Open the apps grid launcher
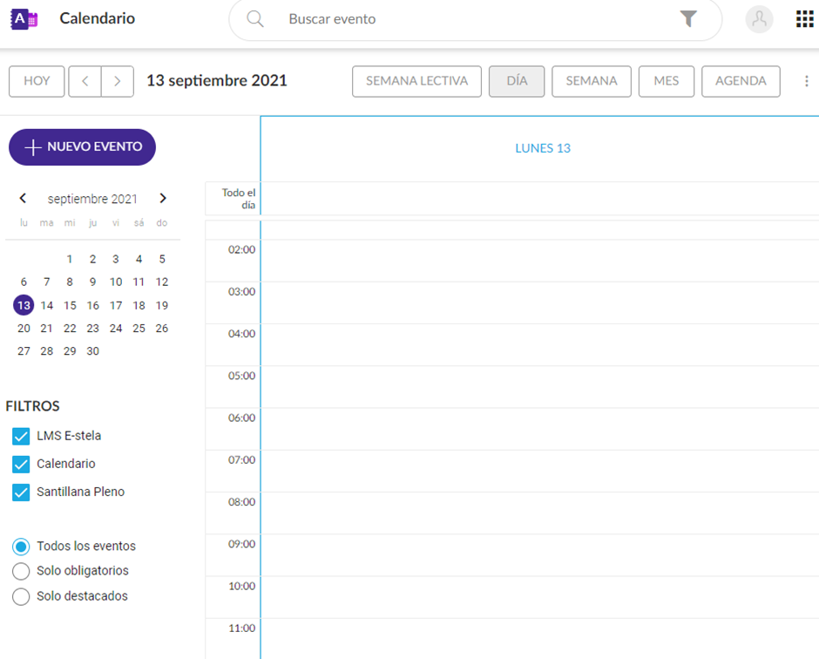This screenshot has height=659, width=819. [804, 19]
